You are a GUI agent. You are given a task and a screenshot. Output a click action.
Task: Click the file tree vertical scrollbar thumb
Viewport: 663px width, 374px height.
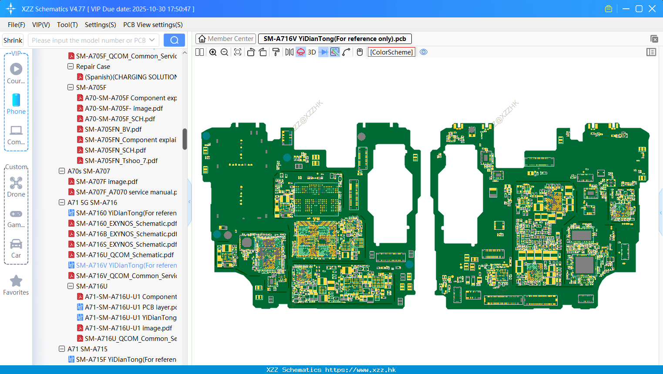(185, 139)
